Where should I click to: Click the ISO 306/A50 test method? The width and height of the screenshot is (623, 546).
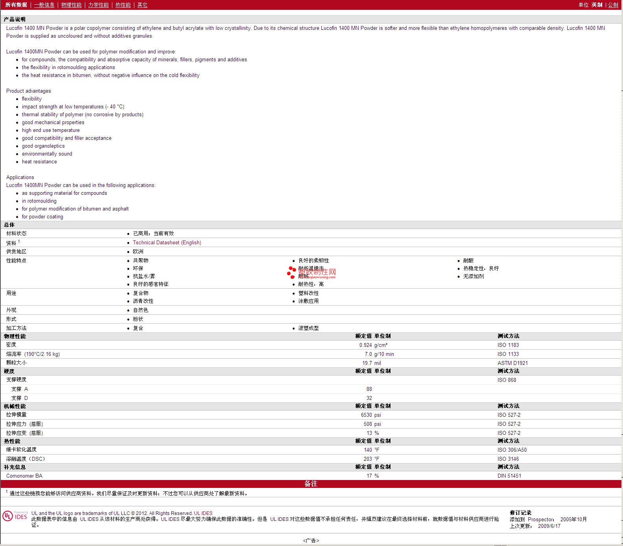click(512, 450)
